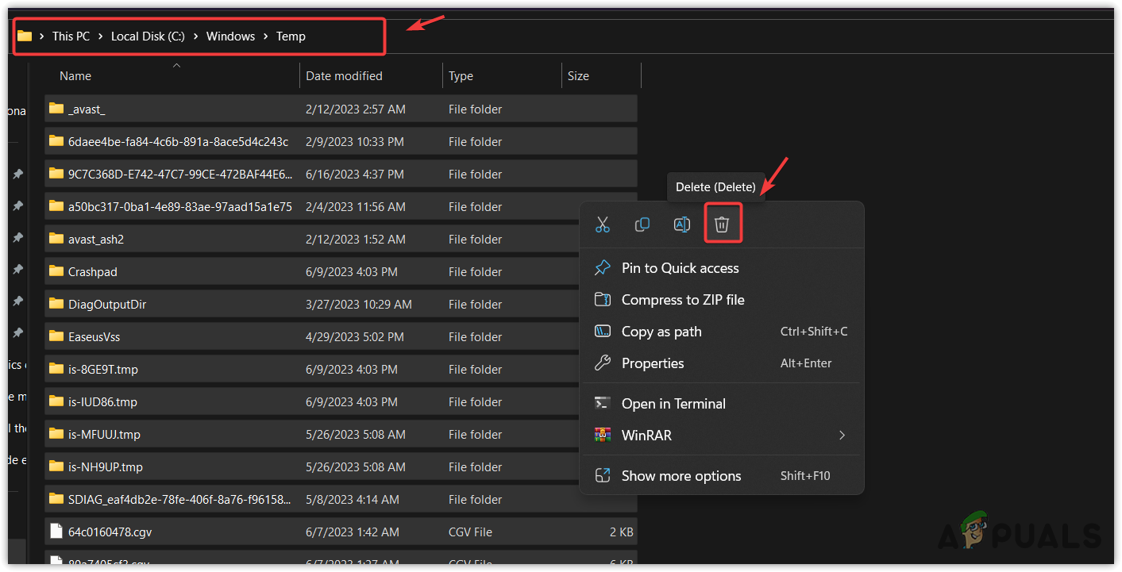Click the Copy icon in the context menu
This screenshot has height=572, width=1122.
tap(642, 225)
